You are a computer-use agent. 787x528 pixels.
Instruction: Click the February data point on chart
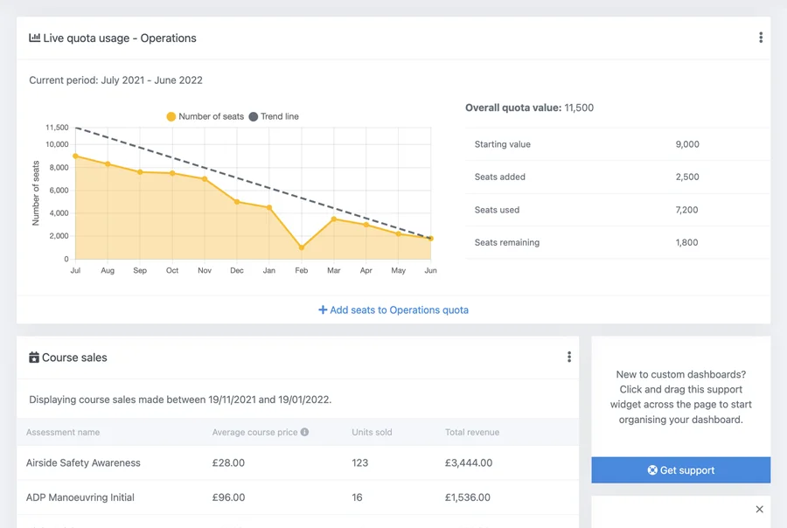click(302, 247)
